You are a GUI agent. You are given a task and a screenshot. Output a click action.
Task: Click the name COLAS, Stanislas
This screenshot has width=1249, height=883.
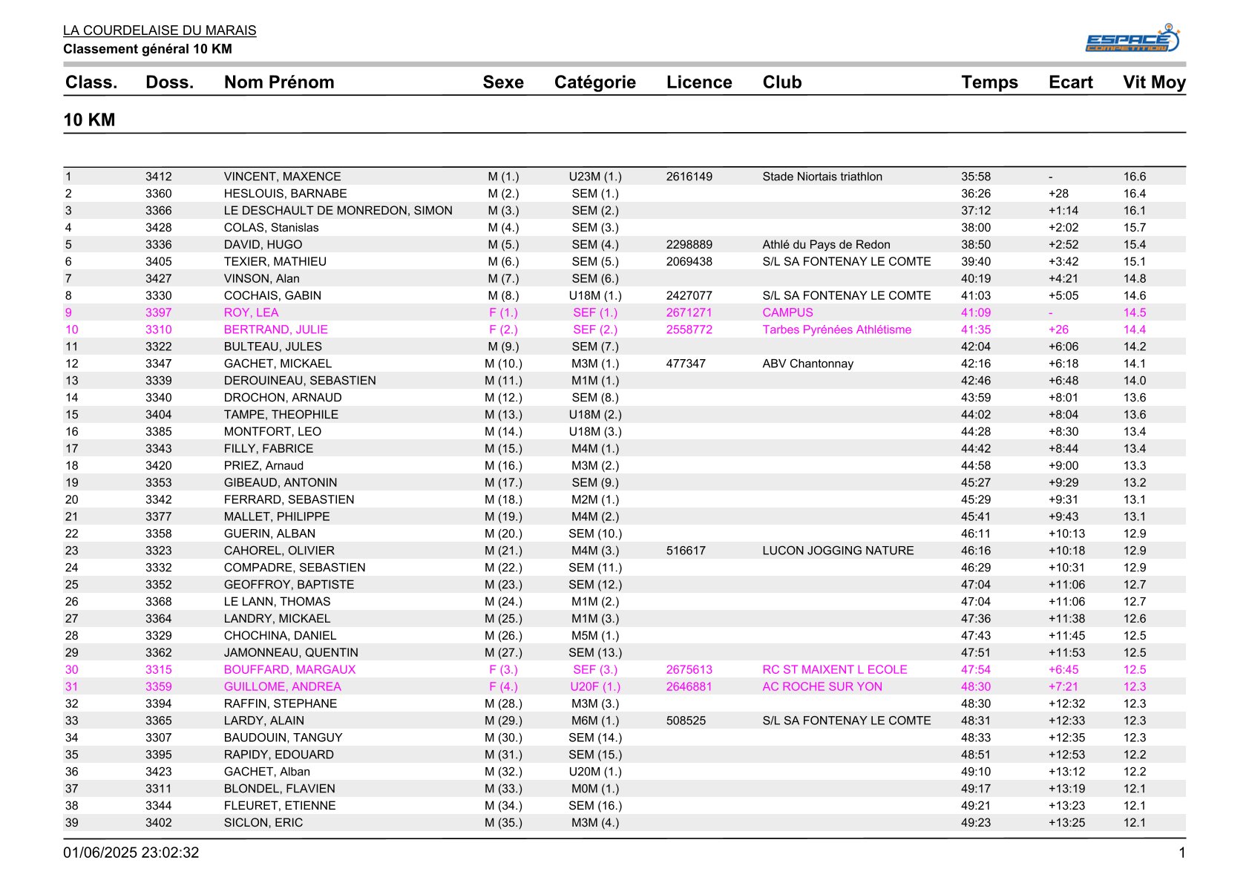[272, 228]
